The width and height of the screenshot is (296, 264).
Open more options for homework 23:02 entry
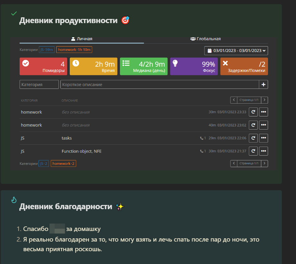[x=264, y=125]
